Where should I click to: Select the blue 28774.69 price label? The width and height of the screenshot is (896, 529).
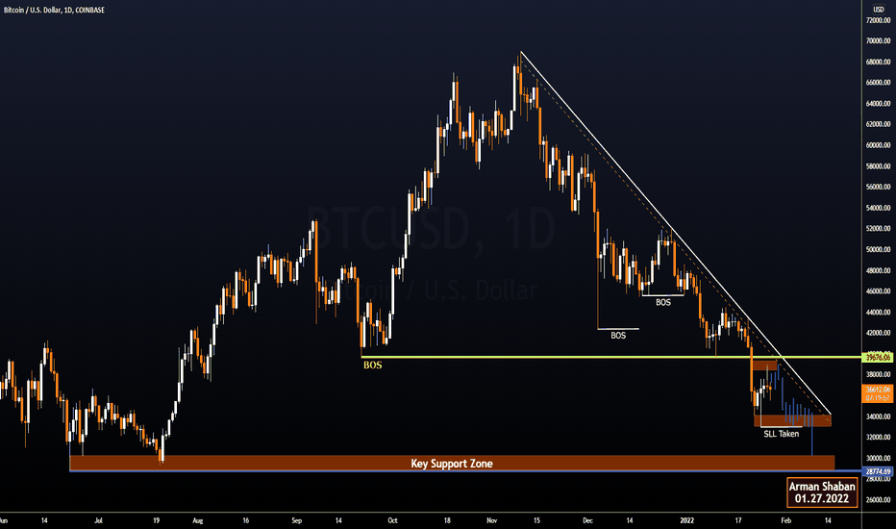point(879,472)
